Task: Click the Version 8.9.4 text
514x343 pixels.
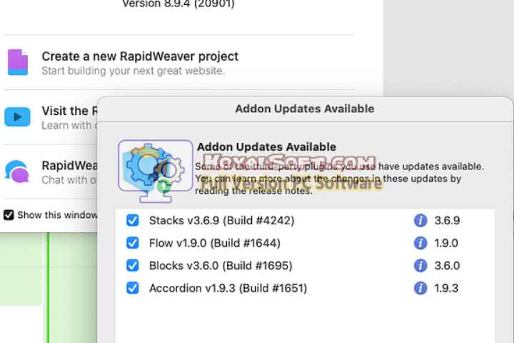Action: coord(178,4)
